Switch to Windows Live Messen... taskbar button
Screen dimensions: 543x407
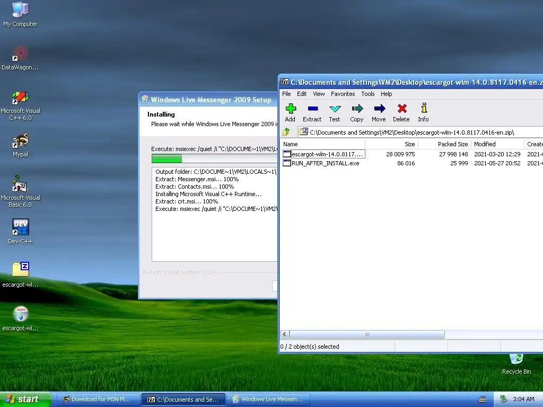[x=268, y=400]
